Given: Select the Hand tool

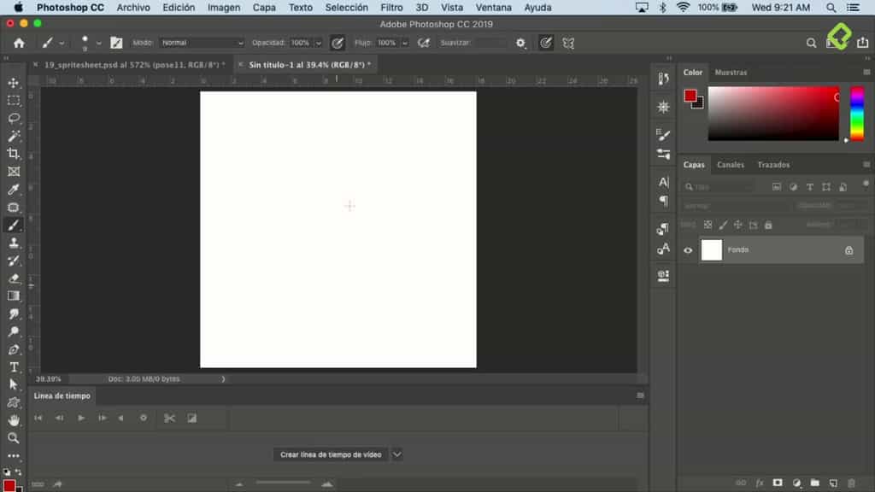Looking at the screenshot, I should tap(14, 420).
